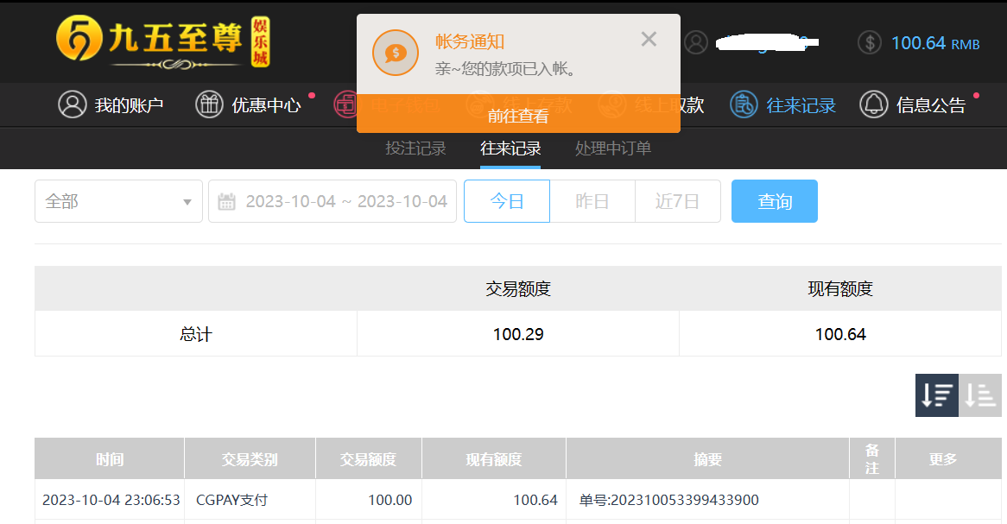Image resolution: width=1007 pixels, height=524 pixels.
Task: Click the 往来记录 ledger icon
Action: pyautogui.click(x=744, y=104)
